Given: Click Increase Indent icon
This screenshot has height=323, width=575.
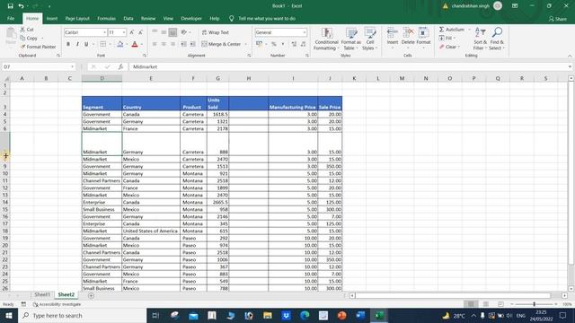Looking at the screenshot, I should click(x=192, y=44).
